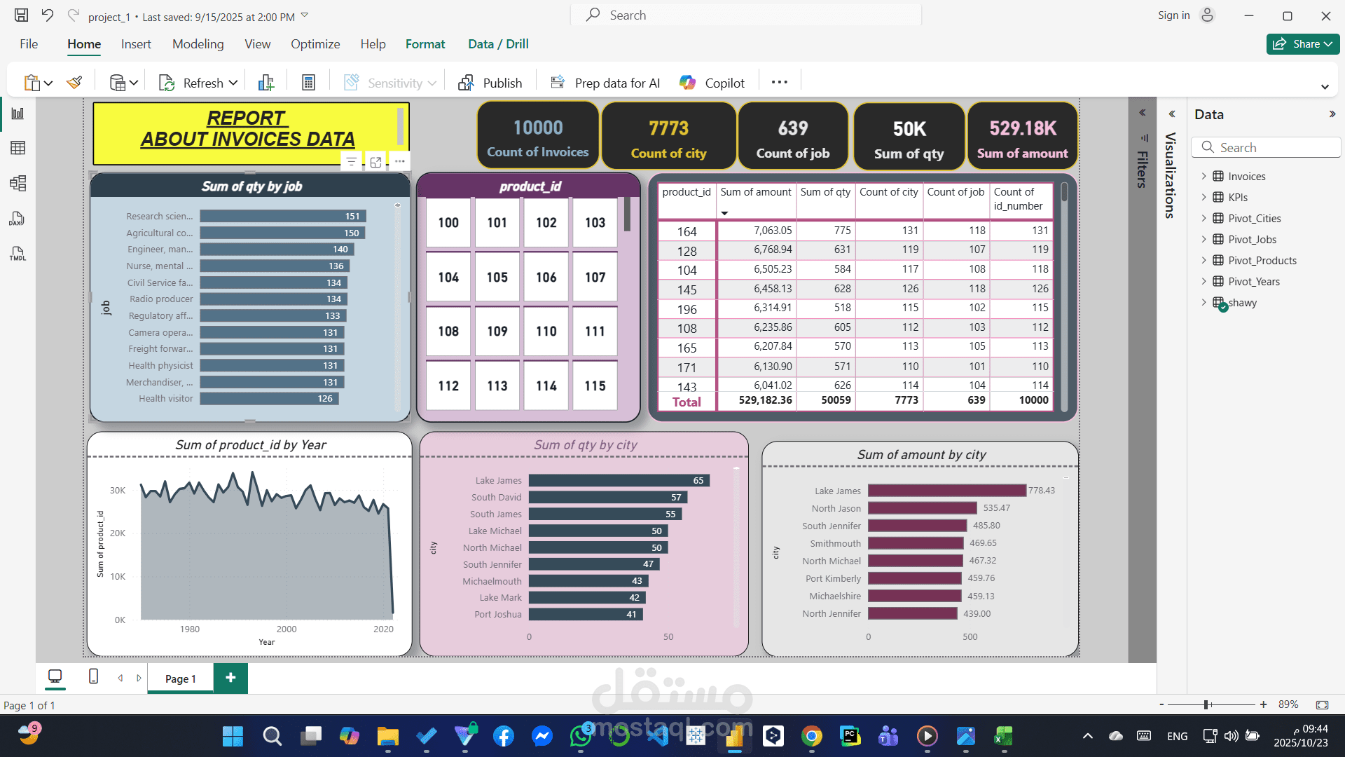Expand the Pivot_Years table
This screenshot has width=1345, height=757.
click(1204, 281)
